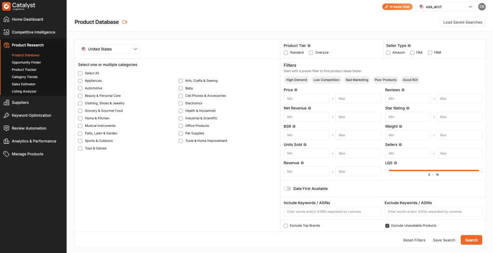The height and width of the screenshot is (253, 493).
Task: Click the Review Automation sidebar icon
Action: [x=6, y=128]
